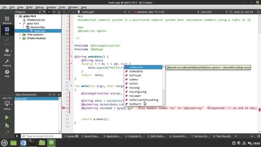Split the Projects side panel

(x=54, y=12)
